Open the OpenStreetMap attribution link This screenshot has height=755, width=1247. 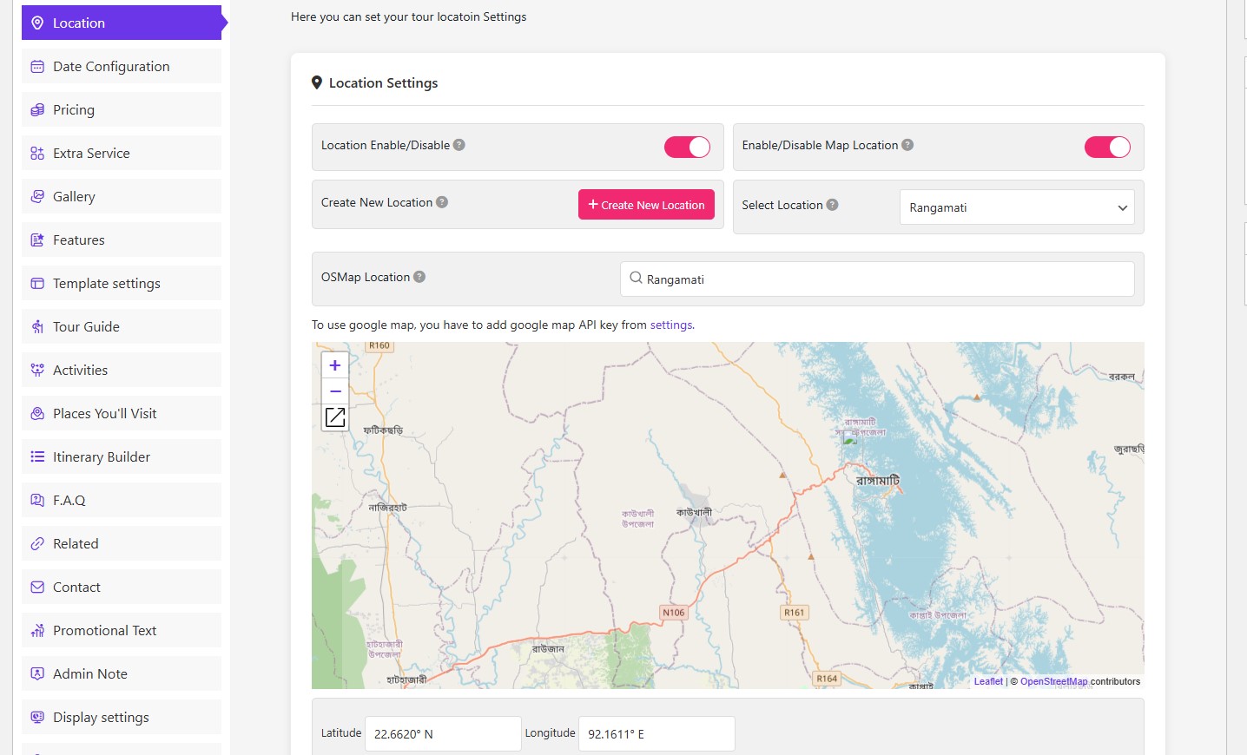tap(1053, 682)
